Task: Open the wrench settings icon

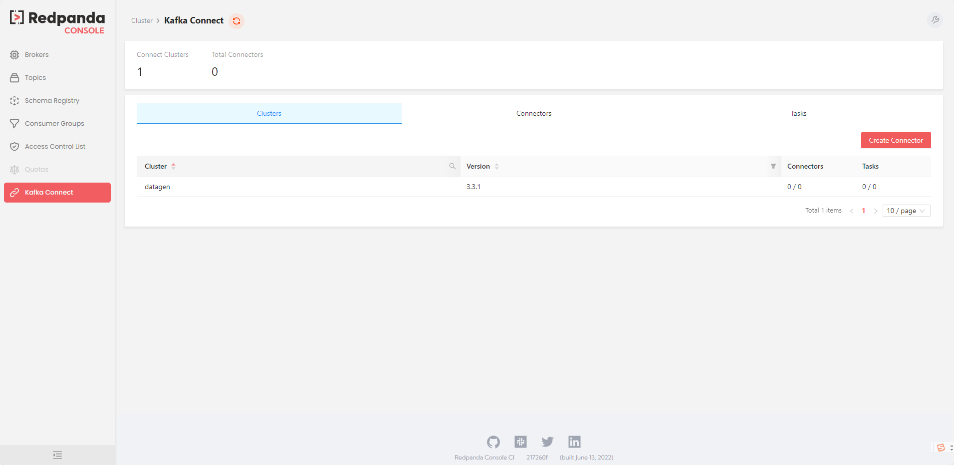Action: tap(935, 19)
